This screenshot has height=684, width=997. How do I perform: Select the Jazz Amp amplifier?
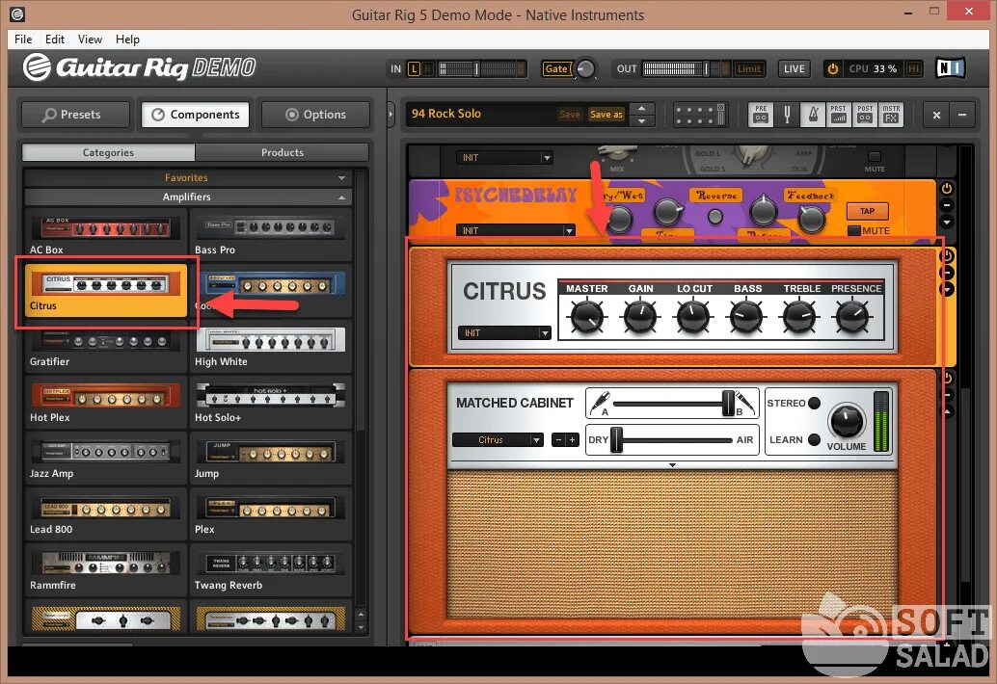(x=105, y=458)
